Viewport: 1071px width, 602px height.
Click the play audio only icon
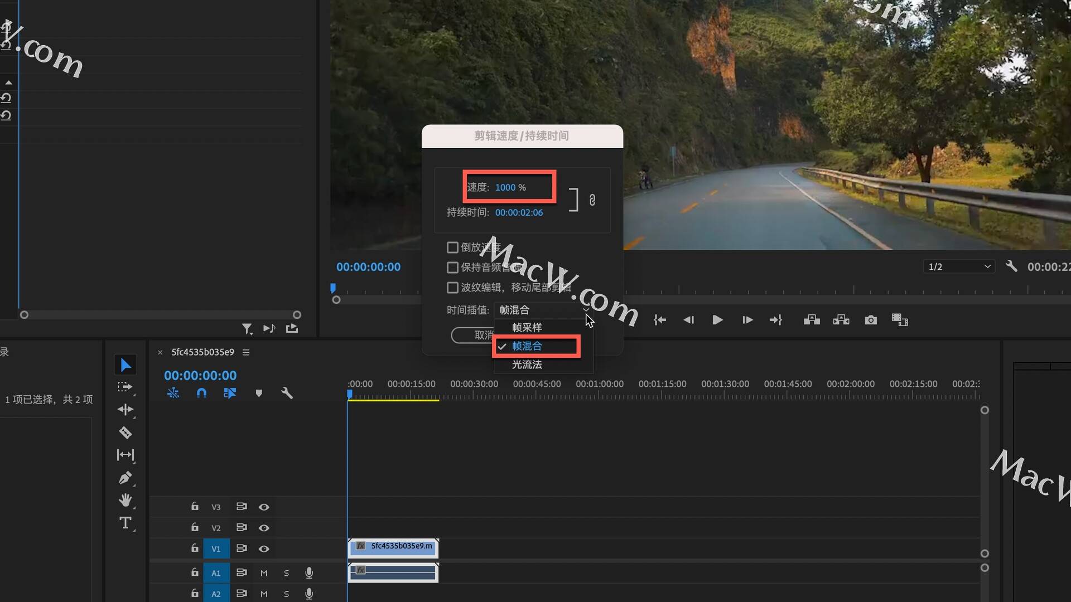click(x=269, y=329)
